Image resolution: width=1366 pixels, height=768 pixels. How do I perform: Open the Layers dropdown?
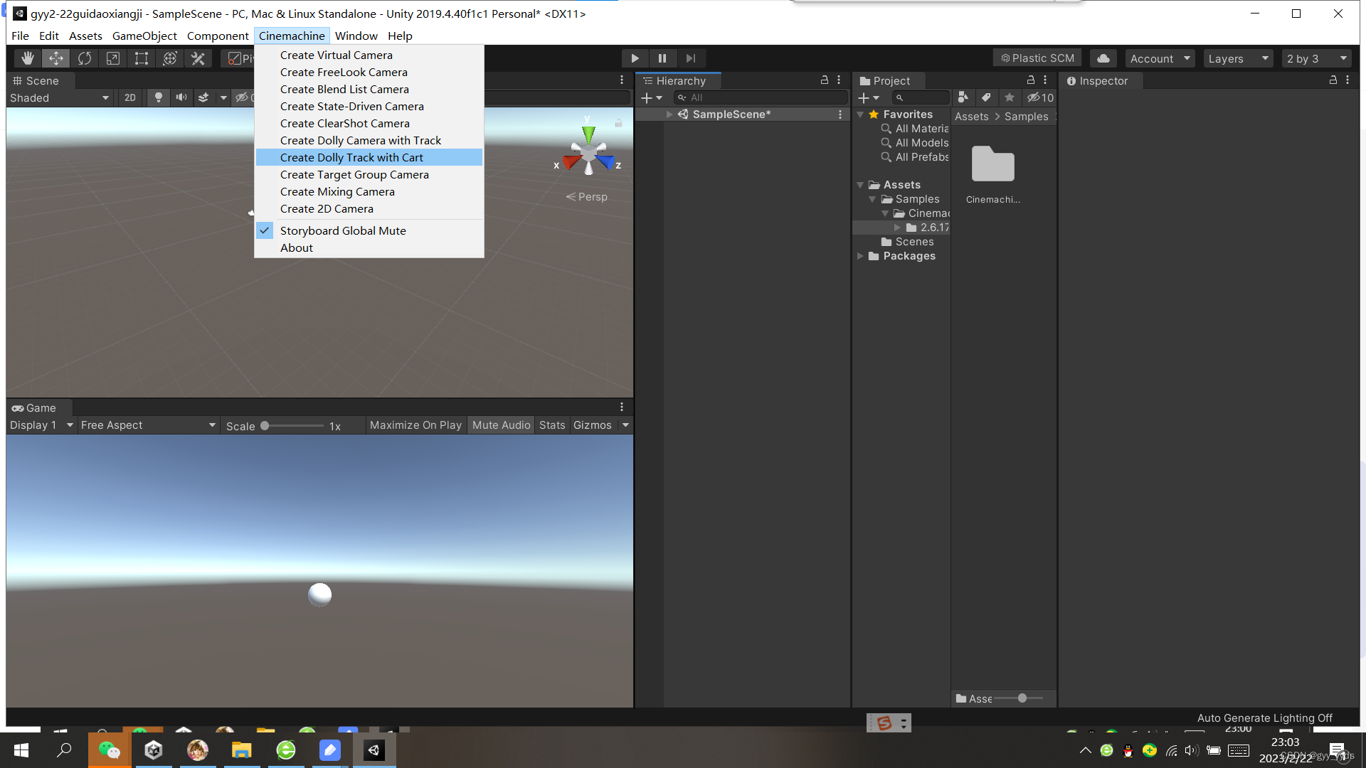[x=1238, y=58]
